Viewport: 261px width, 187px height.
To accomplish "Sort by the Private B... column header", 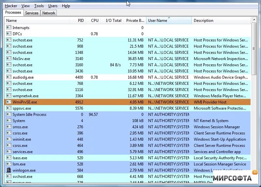I will point(135,21).
